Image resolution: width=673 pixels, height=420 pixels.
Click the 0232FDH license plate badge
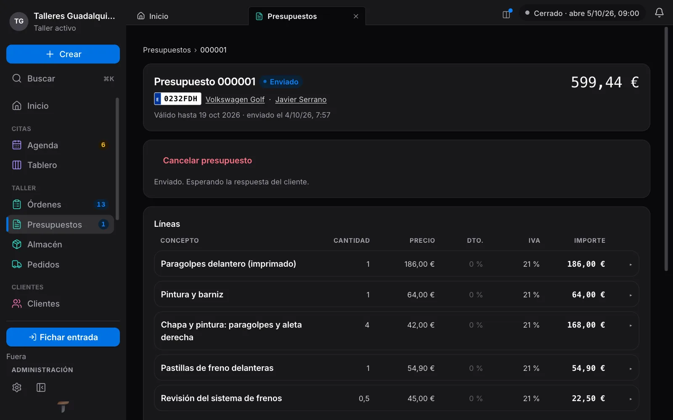pyautogui.click(x=178, y=99)
